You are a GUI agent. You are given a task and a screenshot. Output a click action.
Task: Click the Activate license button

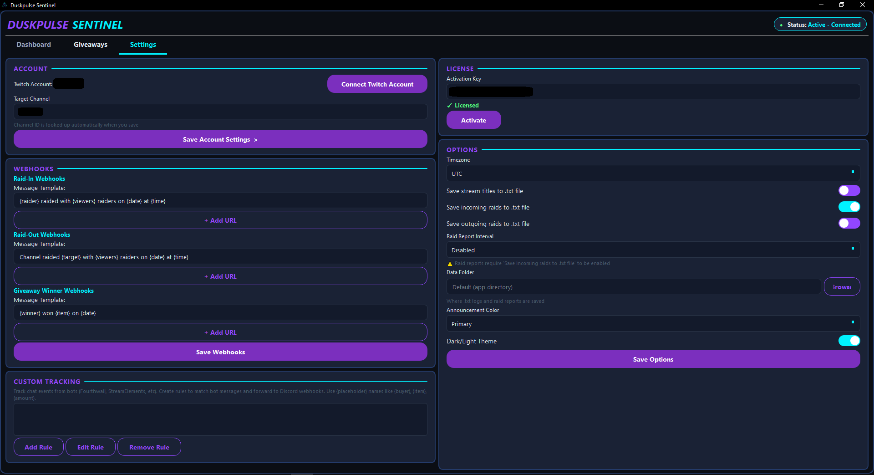474,120
